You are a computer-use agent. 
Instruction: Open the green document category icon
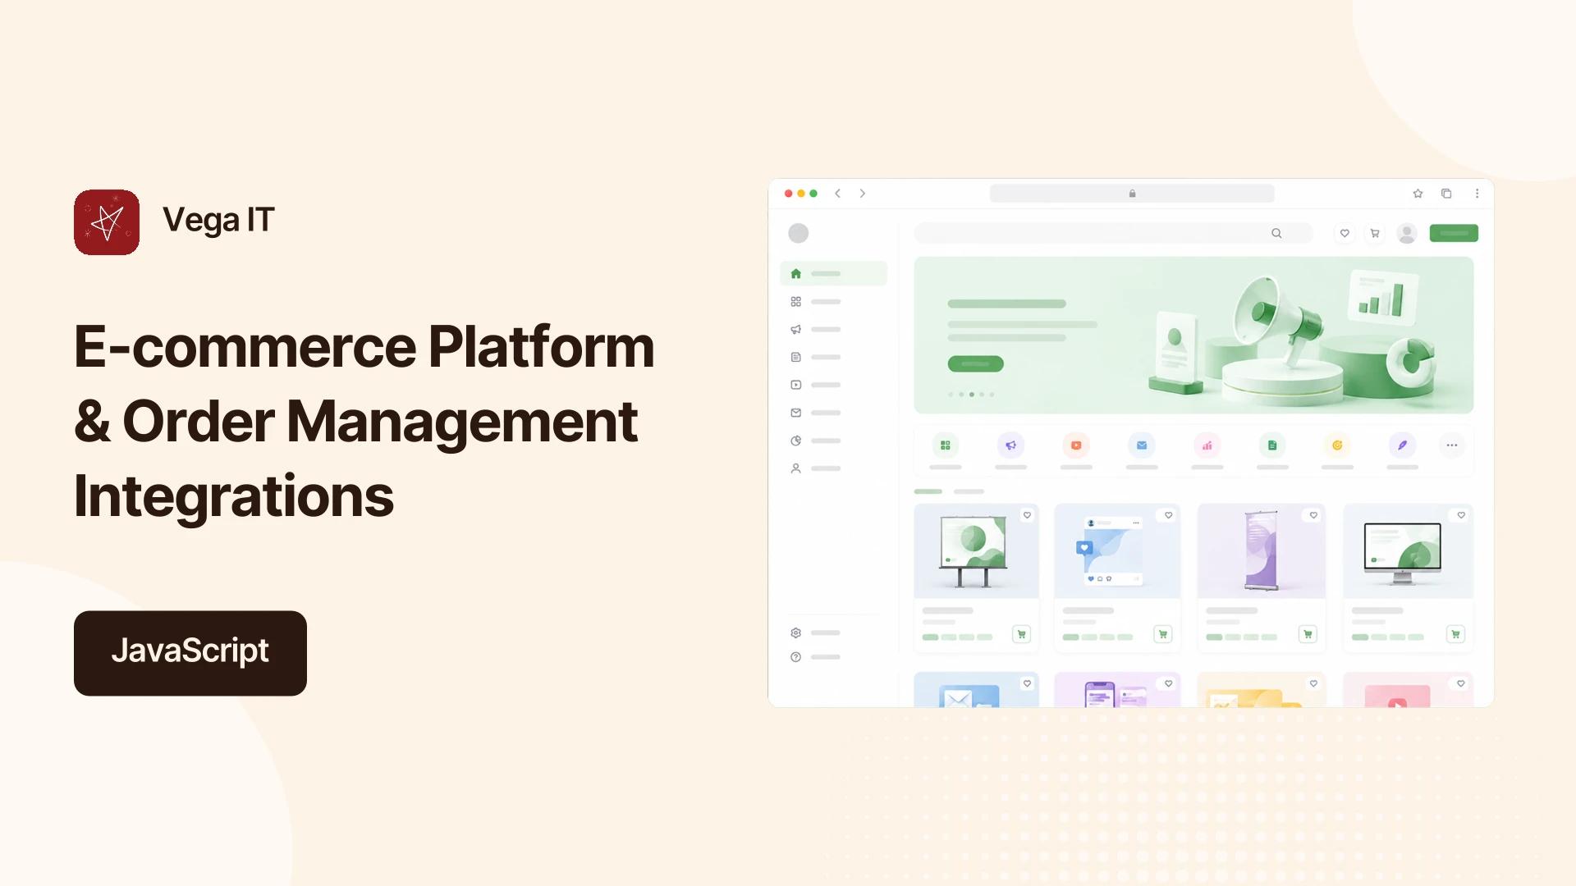point(1272,445)
